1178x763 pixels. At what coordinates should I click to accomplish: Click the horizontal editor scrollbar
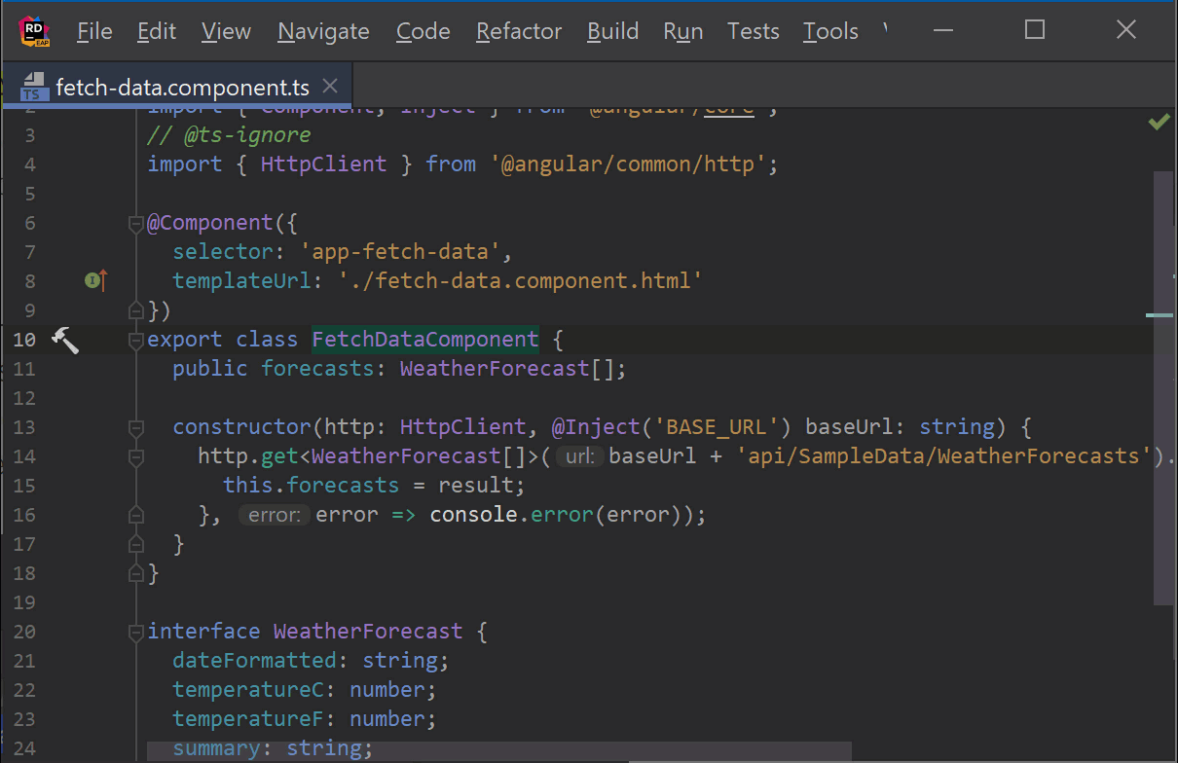coord(499,752)
